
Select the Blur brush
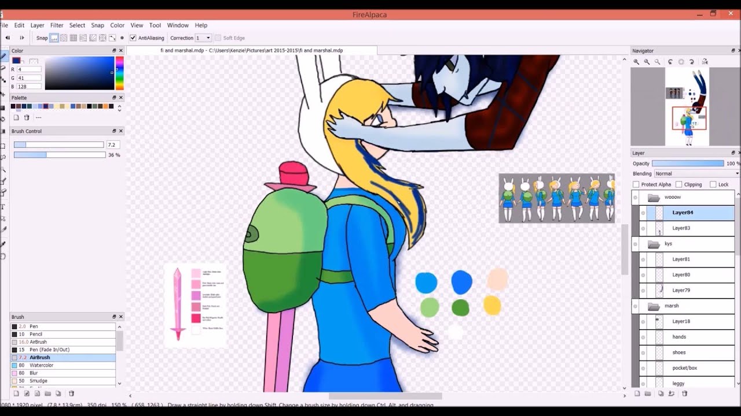pyautogui.click(x=63, y=373)
